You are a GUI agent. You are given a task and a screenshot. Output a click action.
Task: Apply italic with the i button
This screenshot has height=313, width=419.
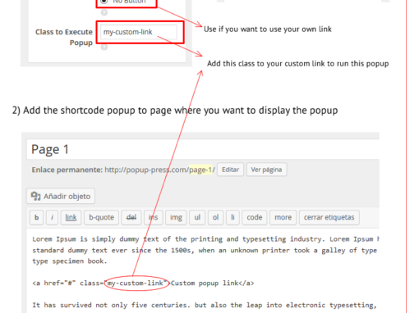[x=52, y=217]
